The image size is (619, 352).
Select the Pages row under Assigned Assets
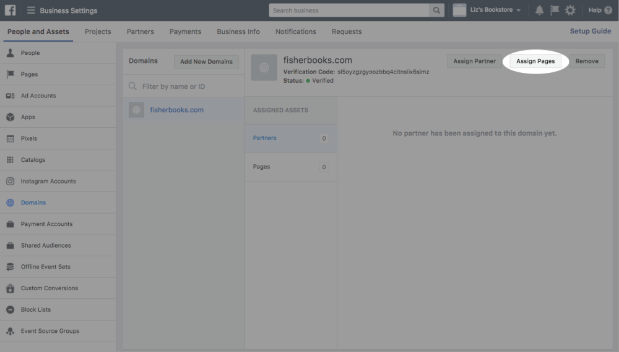[x=290, y=167]
